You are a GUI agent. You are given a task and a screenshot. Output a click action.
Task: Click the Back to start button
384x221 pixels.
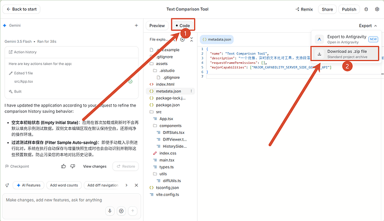pos(21,9)
